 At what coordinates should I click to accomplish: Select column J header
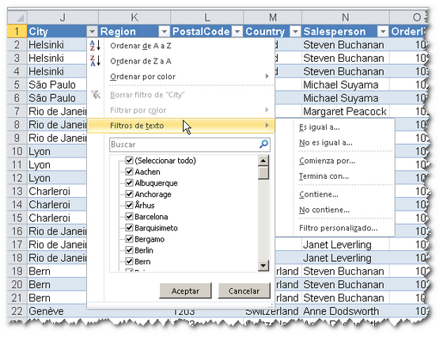pos(62,17)
